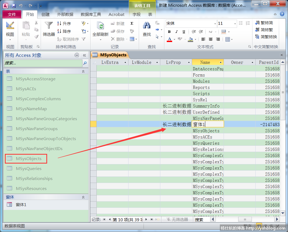Click the Filter (筛选器) funnel icon
The height and width of the screenshot is (232, 288).
pyautogui.click(x=49, y=25)
